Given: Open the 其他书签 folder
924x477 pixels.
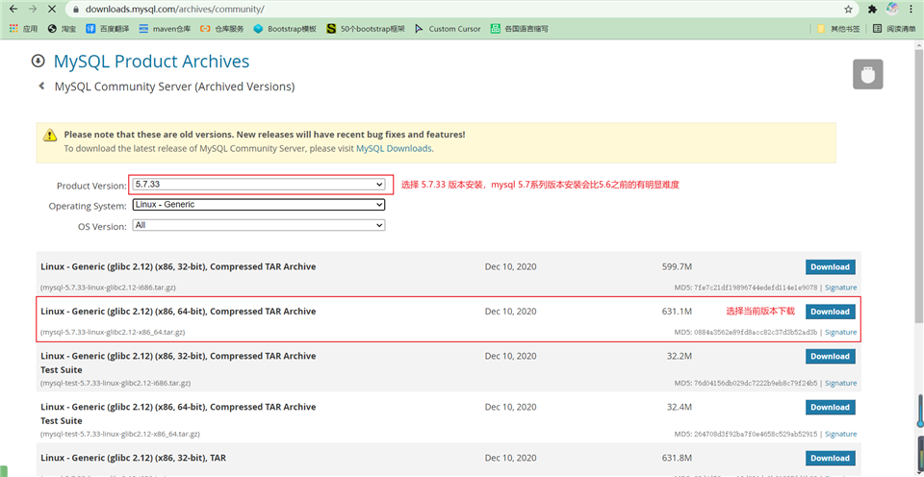Looking at the screenshot, I should click(x=838, y=28).
